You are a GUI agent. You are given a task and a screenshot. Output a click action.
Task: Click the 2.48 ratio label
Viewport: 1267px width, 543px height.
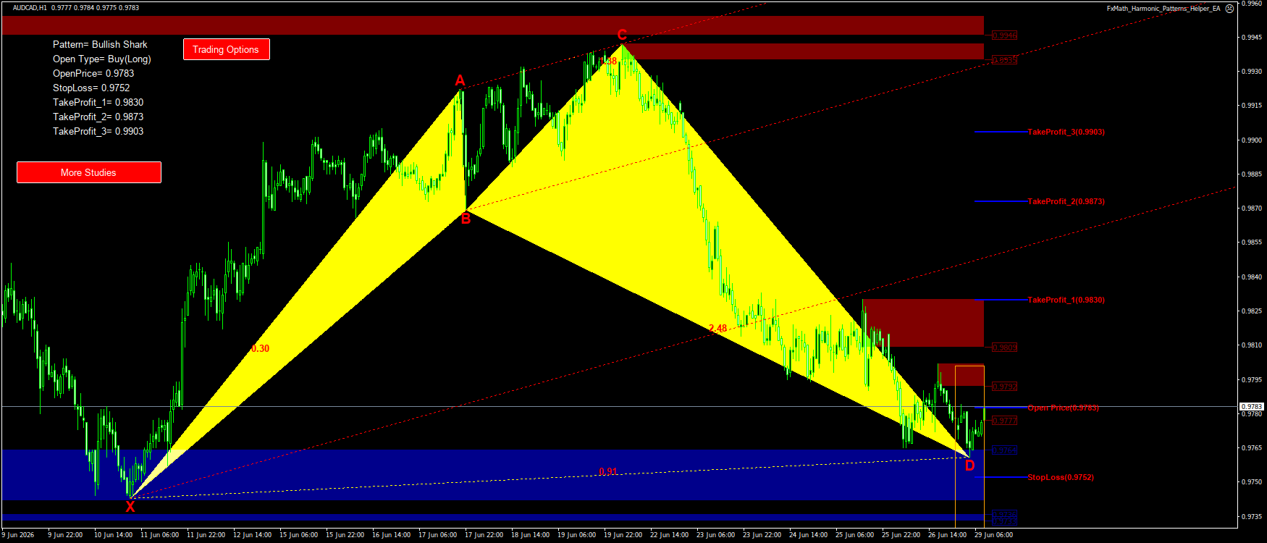[717, 328]
